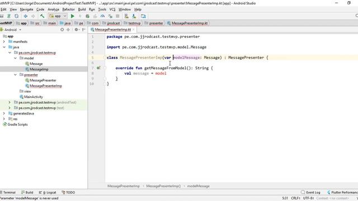Click the Debug app bug icon
Image resolution: width=358 pixels, height=201 pixels.
[x=87, y=16]
